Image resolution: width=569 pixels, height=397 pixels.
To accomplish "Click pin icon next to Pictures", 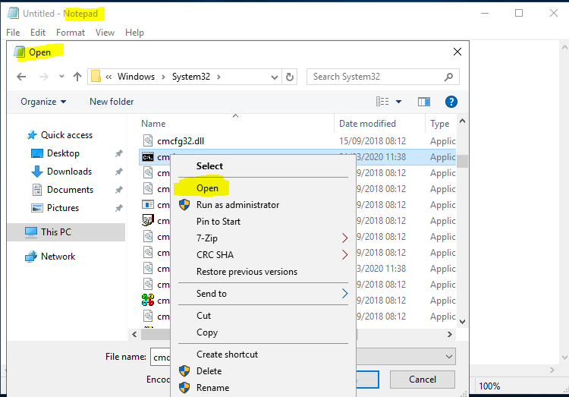I will click(118, 208).
